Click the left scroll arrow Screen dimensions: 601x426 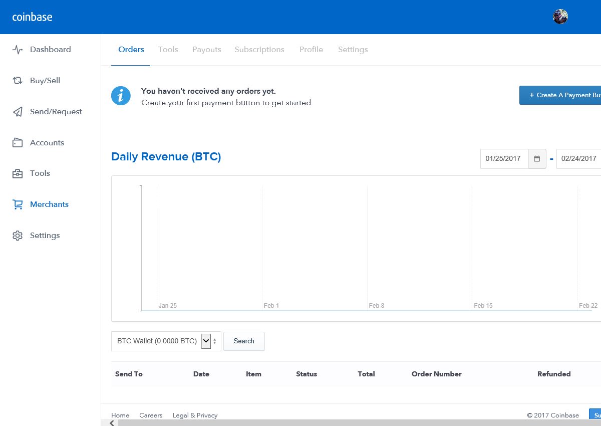point(112,423)
